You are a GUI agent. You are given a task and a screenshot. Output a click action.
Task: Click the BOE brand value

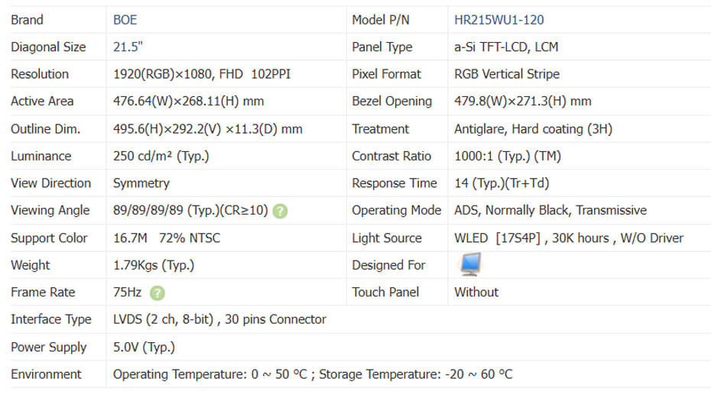point(125,20)
